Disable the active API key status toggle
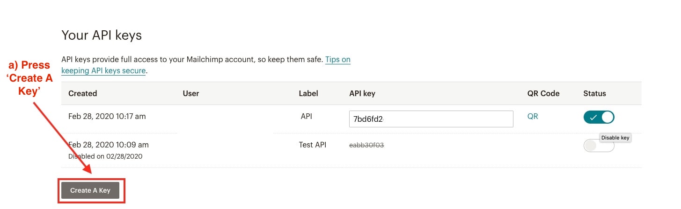The image size is (681, 209). (x=599, y=118)
